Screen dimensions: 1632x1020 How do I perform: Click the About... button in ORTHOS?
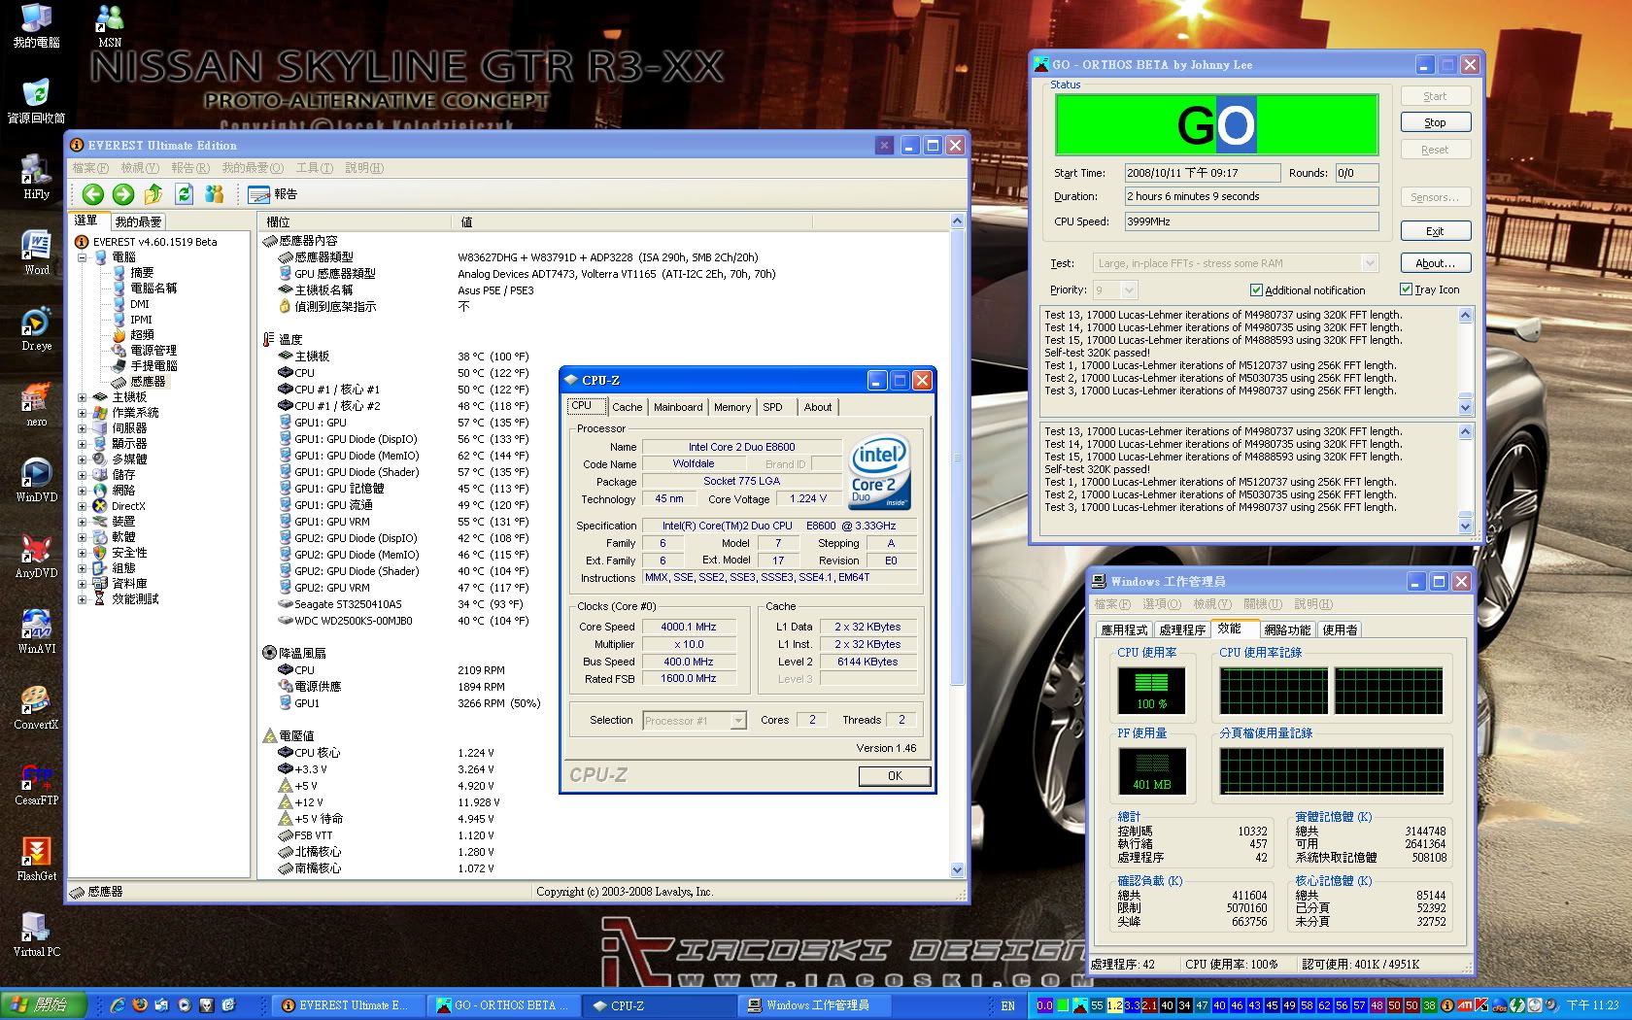[1435, 263]
